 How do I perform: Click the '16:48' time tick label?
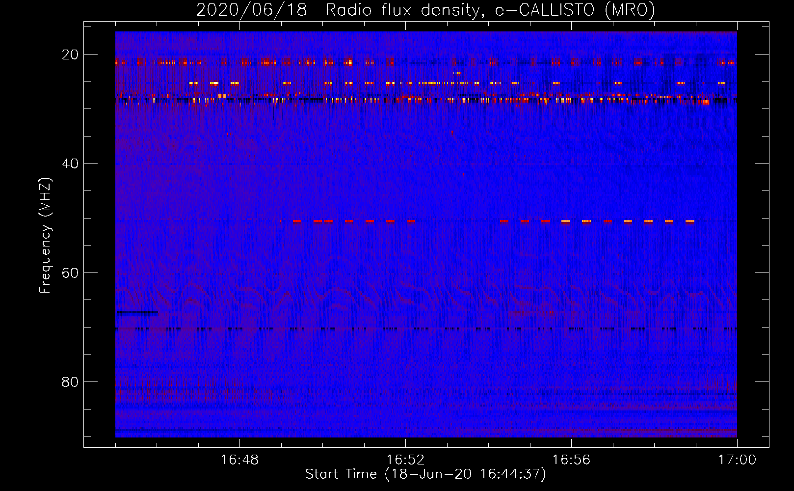point(239,460)
